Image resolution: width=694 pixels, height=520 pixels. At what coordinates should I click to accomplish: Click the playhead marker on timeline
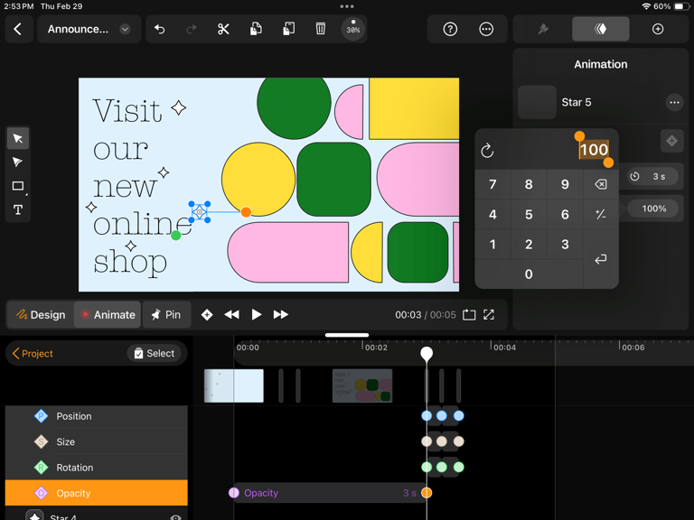(427, 354)
